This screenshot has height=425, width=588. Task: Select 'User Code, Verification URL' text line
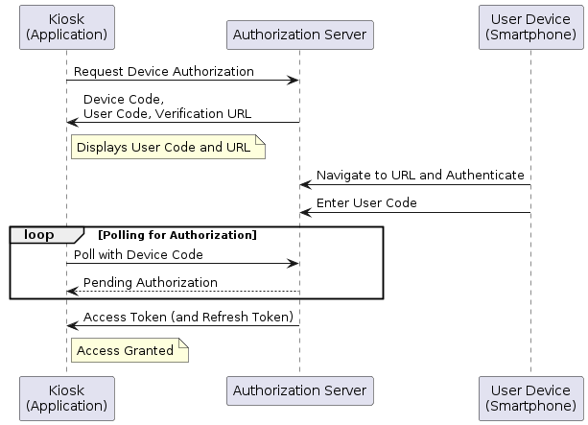(167, 113)
